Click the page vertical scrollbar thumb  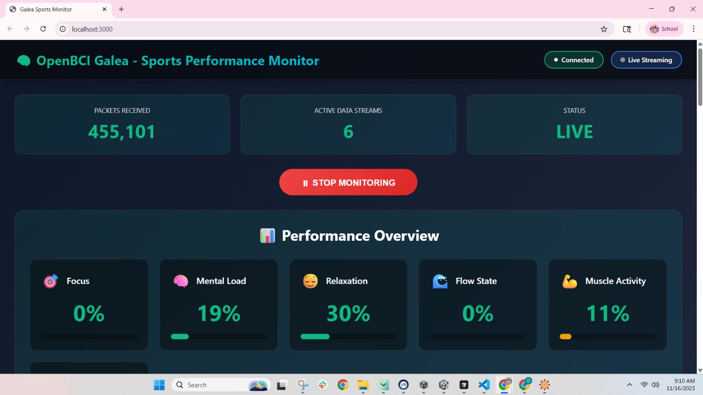(x=700, y=77)
